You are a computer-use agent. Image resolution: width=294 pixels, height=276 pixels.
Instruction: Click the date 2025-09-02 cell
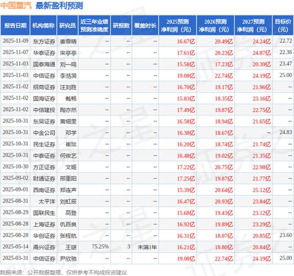(15, 178)
